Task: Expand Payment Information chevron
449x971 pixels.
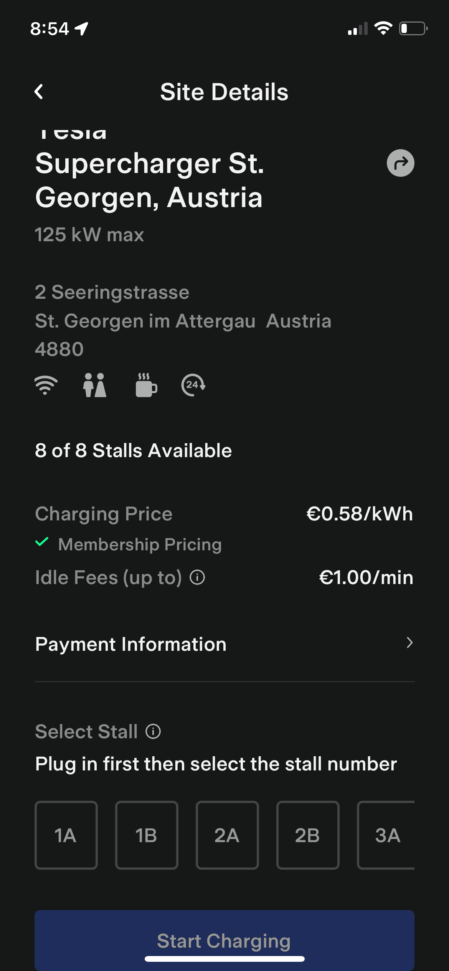Action: click(x=409, y=643)
